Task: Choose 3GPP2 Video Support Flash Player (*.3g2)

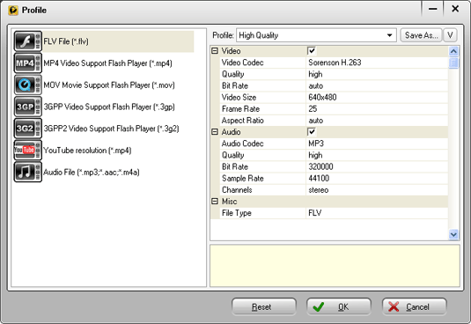Action: click(x=111, y=129)
